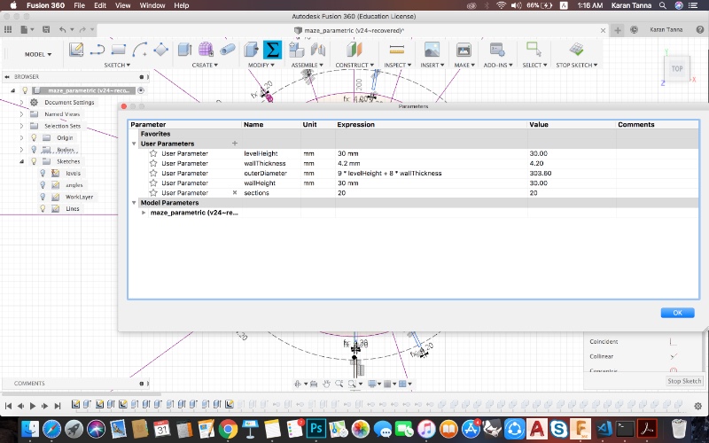Select the Line sketch tool

coord(97,50)
